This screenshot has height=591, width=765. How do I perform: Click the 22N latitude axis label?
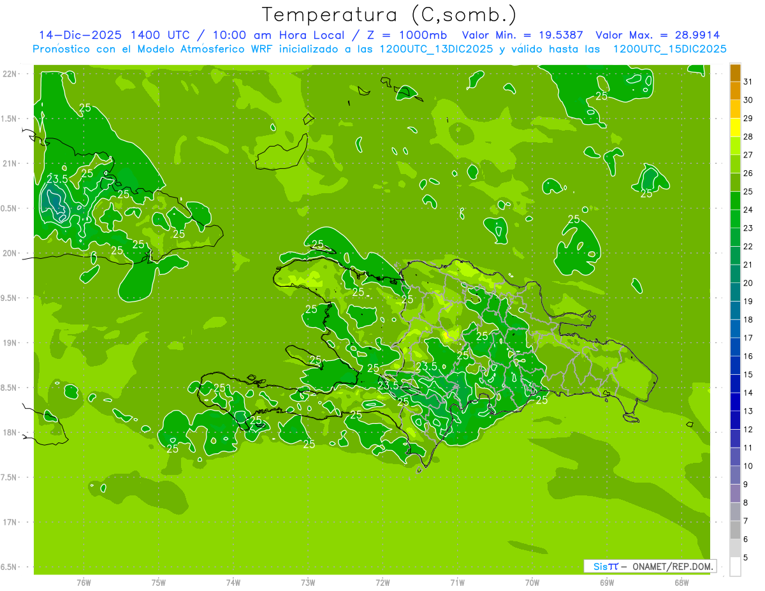[11, 74]
